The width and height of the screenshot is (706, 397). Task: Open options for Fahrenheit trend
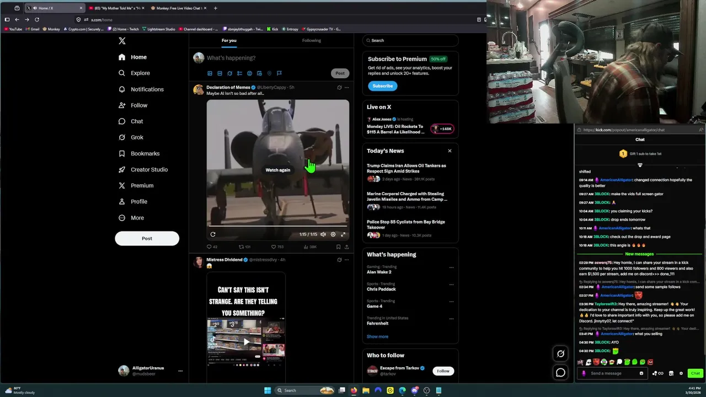(x=451, y=319)
